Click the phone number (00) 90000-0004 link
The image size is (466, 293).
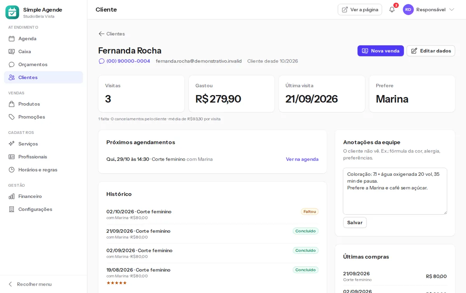[128, 61]
